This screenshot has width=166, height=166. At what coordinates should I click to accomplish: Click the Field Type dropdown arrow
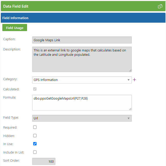pyautogui.click(x=128, y=118)
